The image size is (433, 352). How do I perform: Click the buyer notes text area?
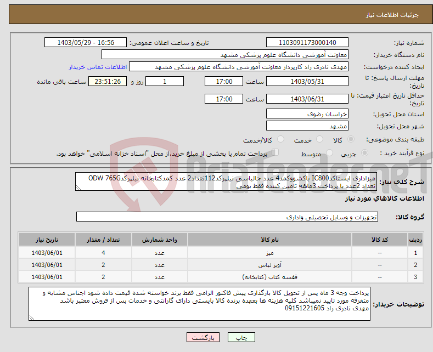pyautogui.click(x=199, y=303)
